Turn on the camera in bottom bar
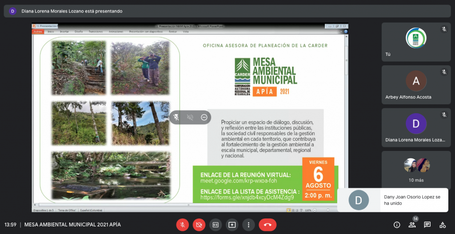The height and width of the screenshot is (234, 455). pos(199,225)
